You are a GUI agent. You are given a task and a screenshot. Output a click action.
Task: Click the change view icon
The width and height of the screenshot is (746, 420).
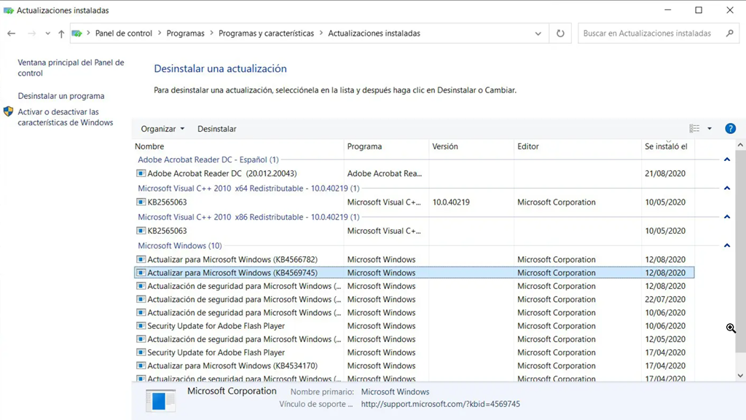[x=694, y=129]
